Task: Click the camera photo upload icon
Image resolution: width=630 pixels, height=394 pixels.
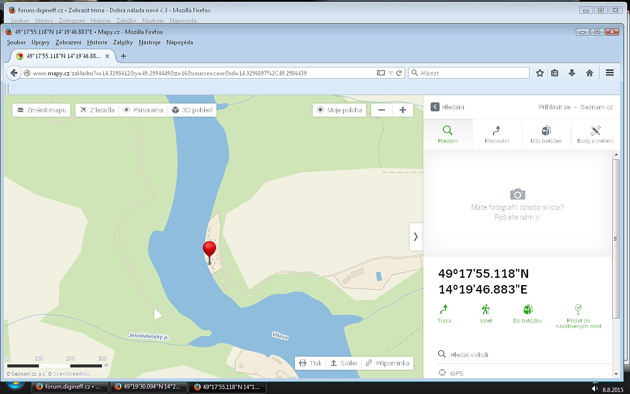Action: 517,194
